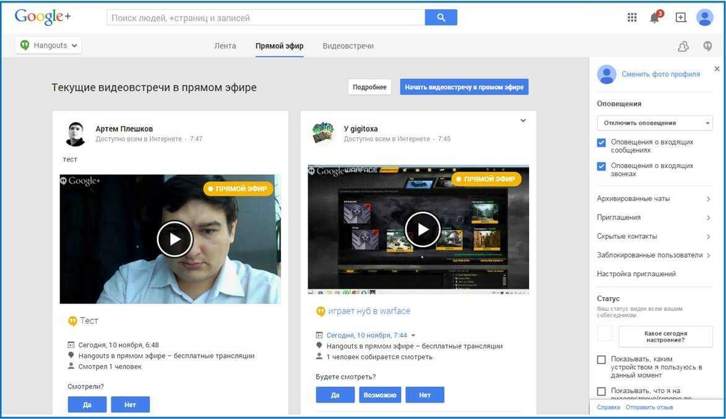Uncheck Оповещения о входящих сообщениях checkbox
Viewport: 726px width, 419px height.
[602, 143]
